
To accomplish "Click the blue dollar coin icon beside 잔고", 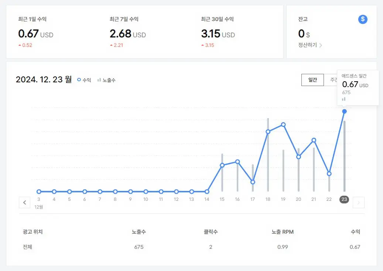I will (x=363, y=19).
